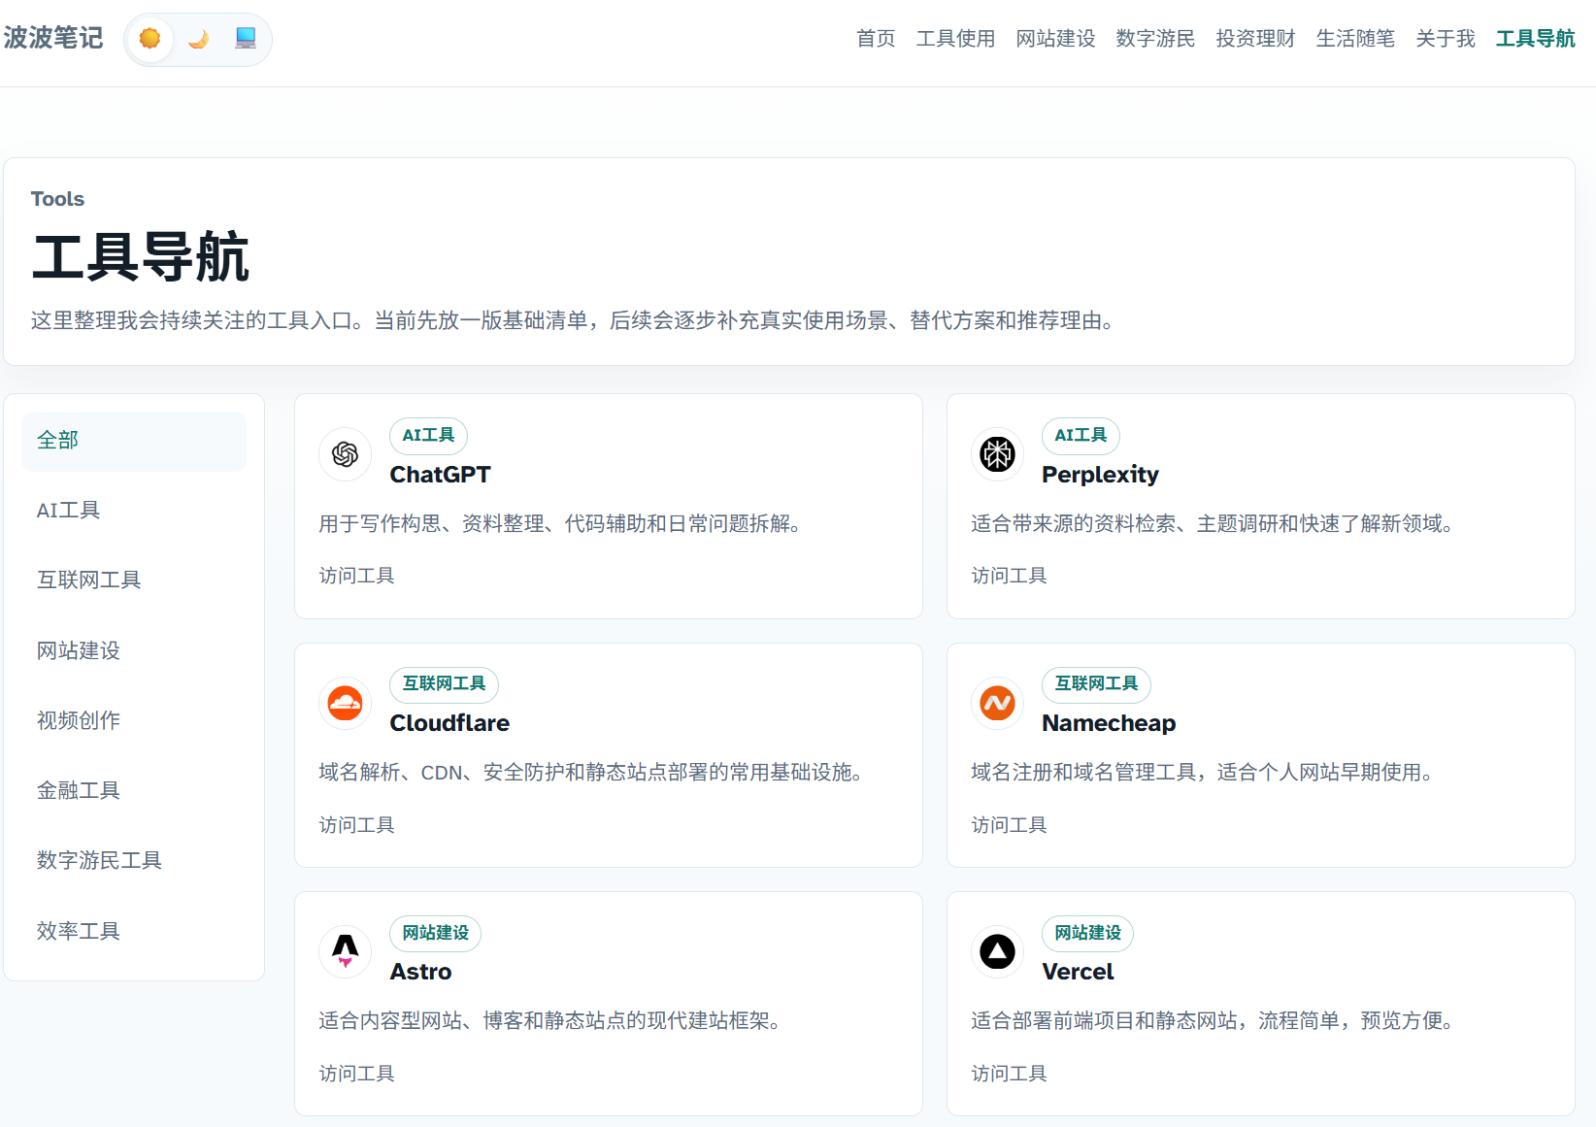This screenshot has width=1596, height=1127.
Task: Filter by 视频创作 category
Action: pos(134,721)
